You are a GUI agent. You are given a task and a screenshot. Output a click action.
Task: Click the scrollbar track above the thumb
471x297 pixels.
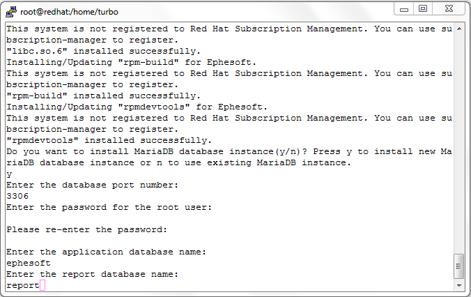pos(459,144)
